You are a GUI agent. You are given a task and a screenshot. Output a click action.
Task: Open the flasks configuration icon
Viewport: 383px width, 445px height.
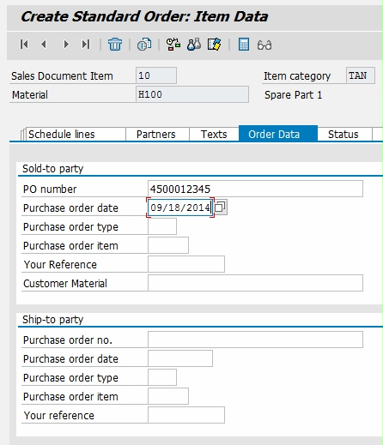(194, 45)
